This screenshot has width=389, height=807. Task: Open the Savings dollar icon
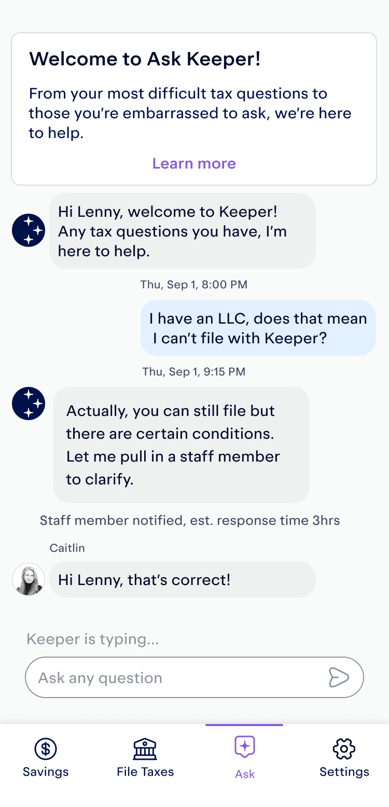coord(46,748)
